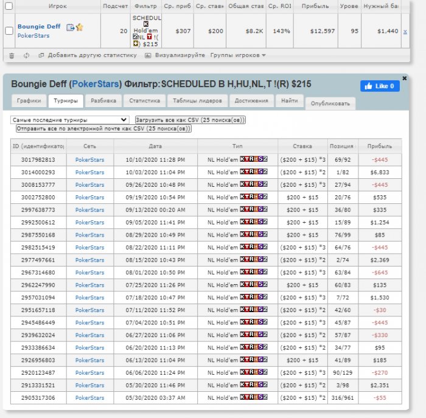This screenshot has width=426, height=418.
Task: Select tournament ID 2920123487
Action: coord(38,372)
